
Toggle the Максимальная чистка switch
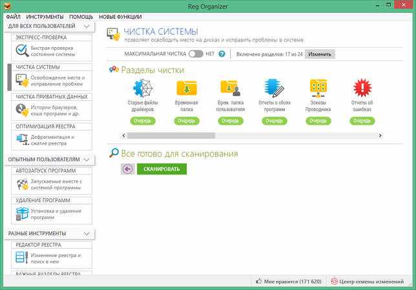[196, 54]
